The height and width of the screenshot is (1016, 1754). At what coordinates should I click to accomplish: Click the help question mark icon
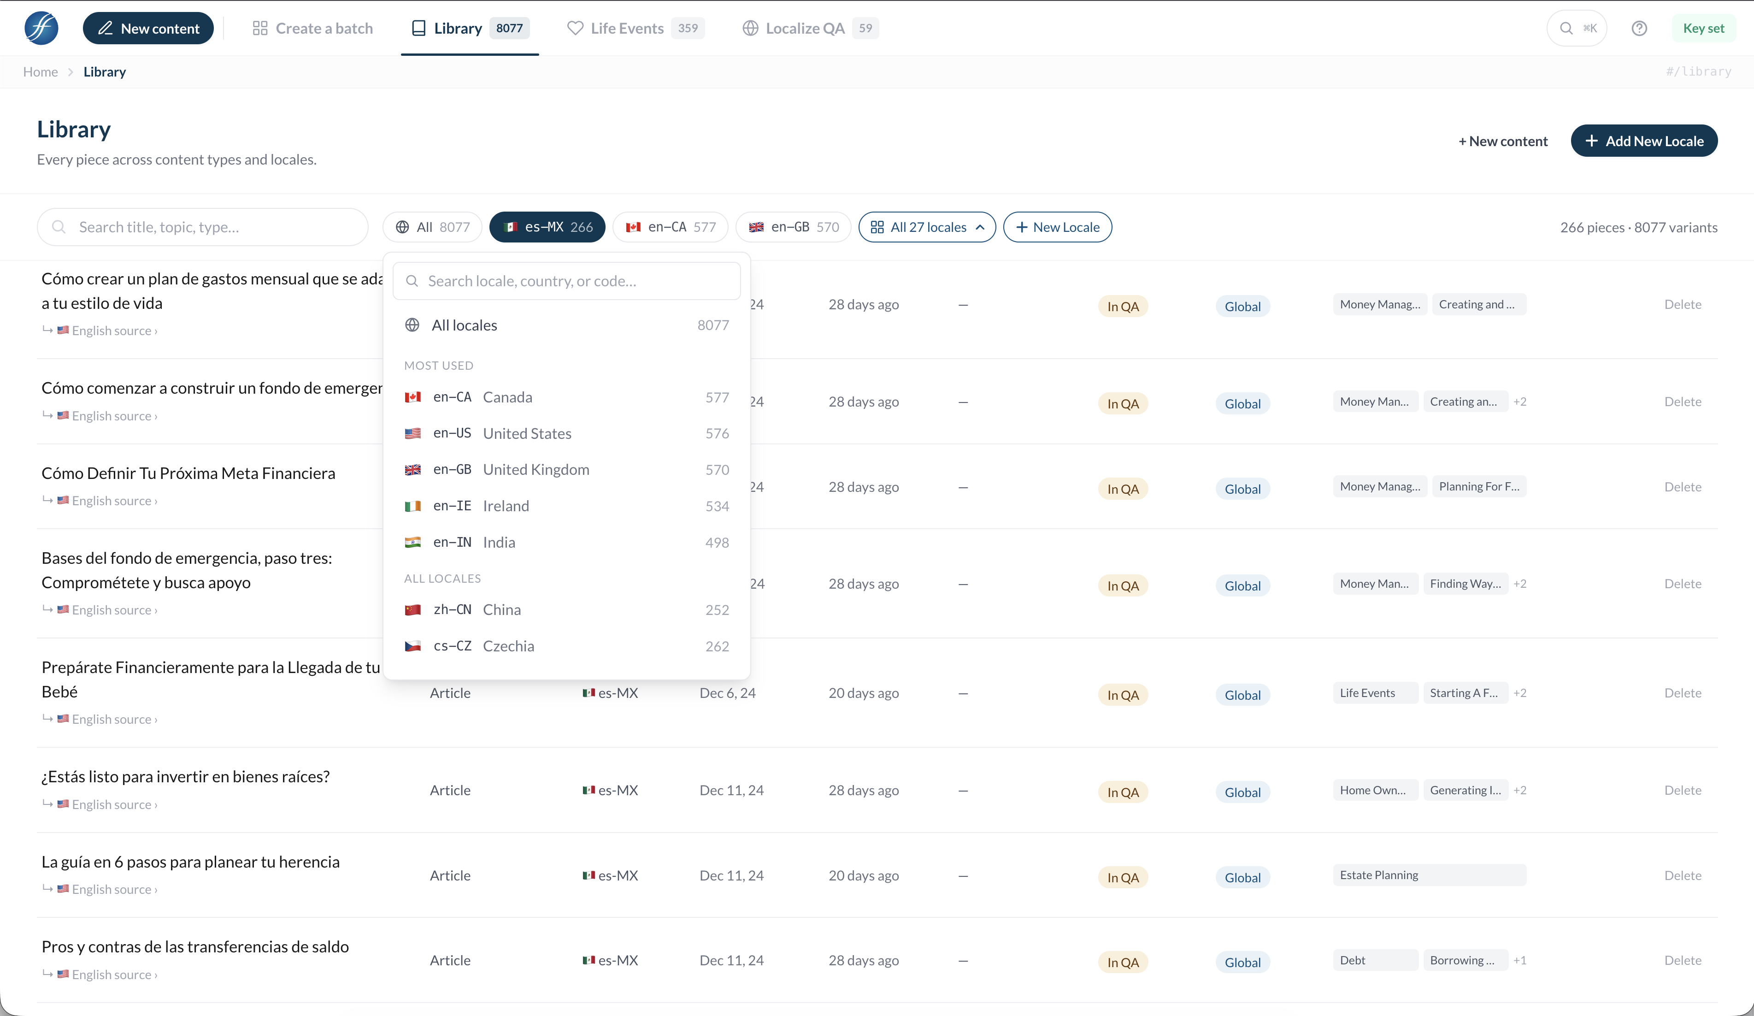point(1639,28)
